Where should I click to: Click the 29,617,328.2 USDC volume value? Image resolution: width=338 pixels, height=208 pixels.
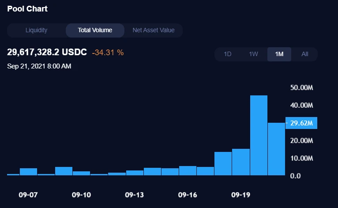click(x=47, y=53)
